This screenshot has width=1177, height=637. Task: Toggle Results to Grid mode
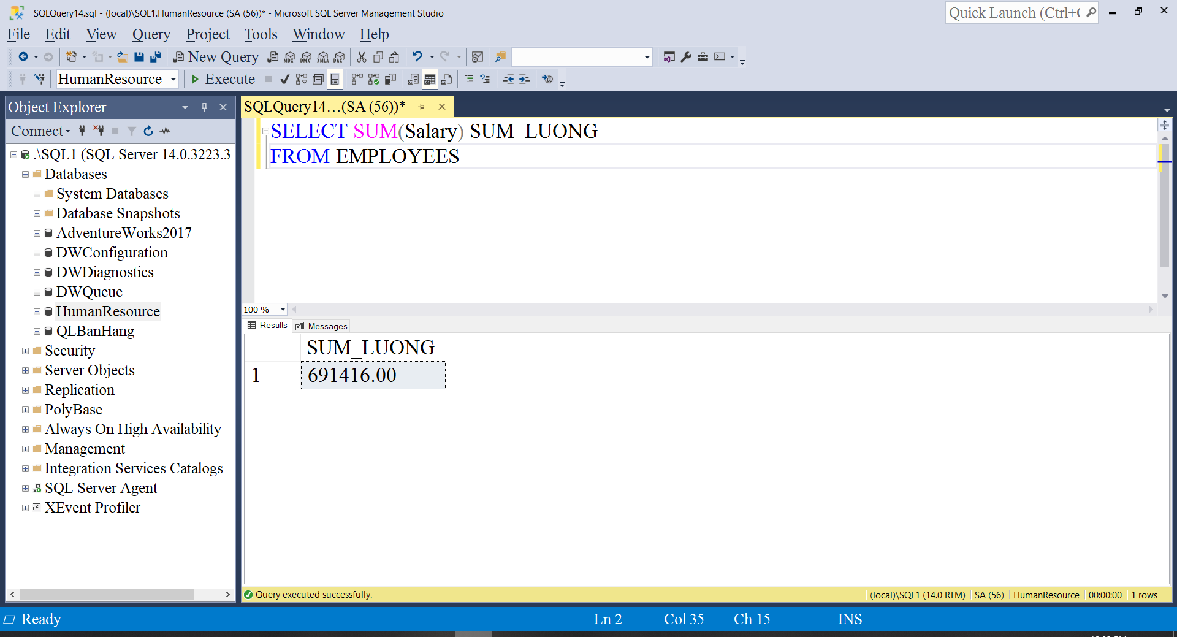(x=430, y=79)
